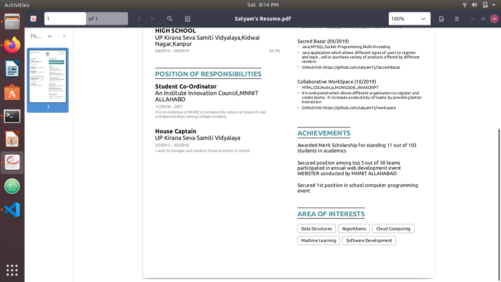
Task: Close the document viewer window
Action: tap(494, 19)
